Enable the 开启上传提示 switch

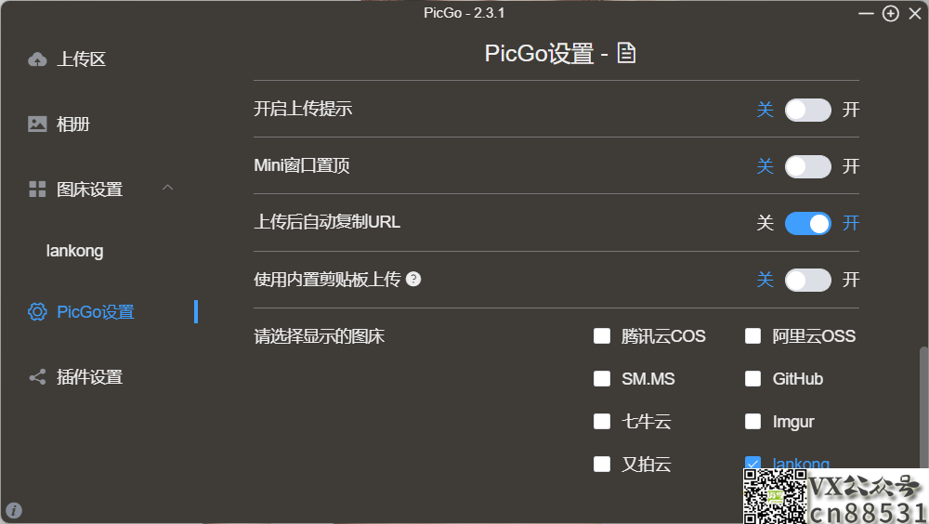(x=807, y=110)
